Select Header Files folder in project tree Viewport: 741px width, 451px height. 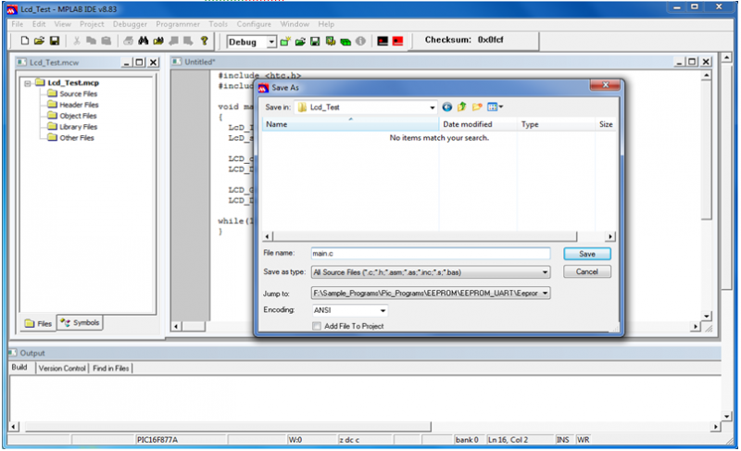pos(73,105)
